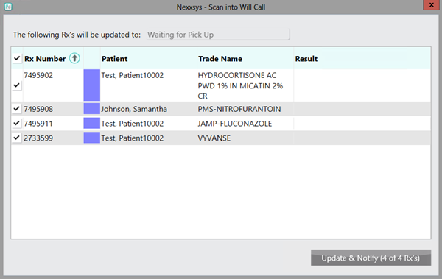Screen dimensions: 442x279
Task: Sort by the Patient column header
Action: point(114,59)
